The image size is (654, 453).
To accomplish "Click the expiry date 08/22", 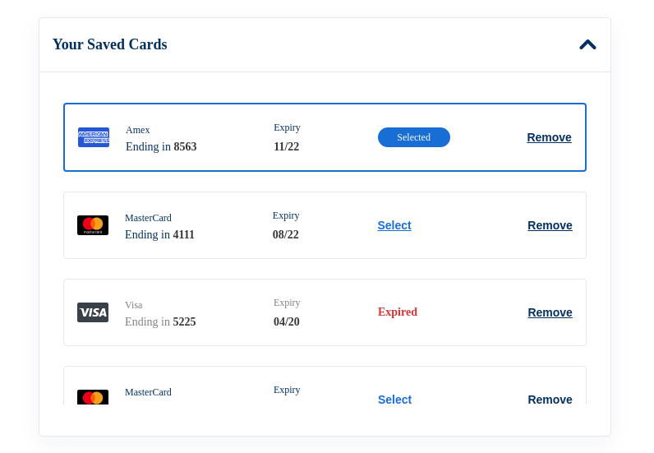I will click(x=286, y=234).
